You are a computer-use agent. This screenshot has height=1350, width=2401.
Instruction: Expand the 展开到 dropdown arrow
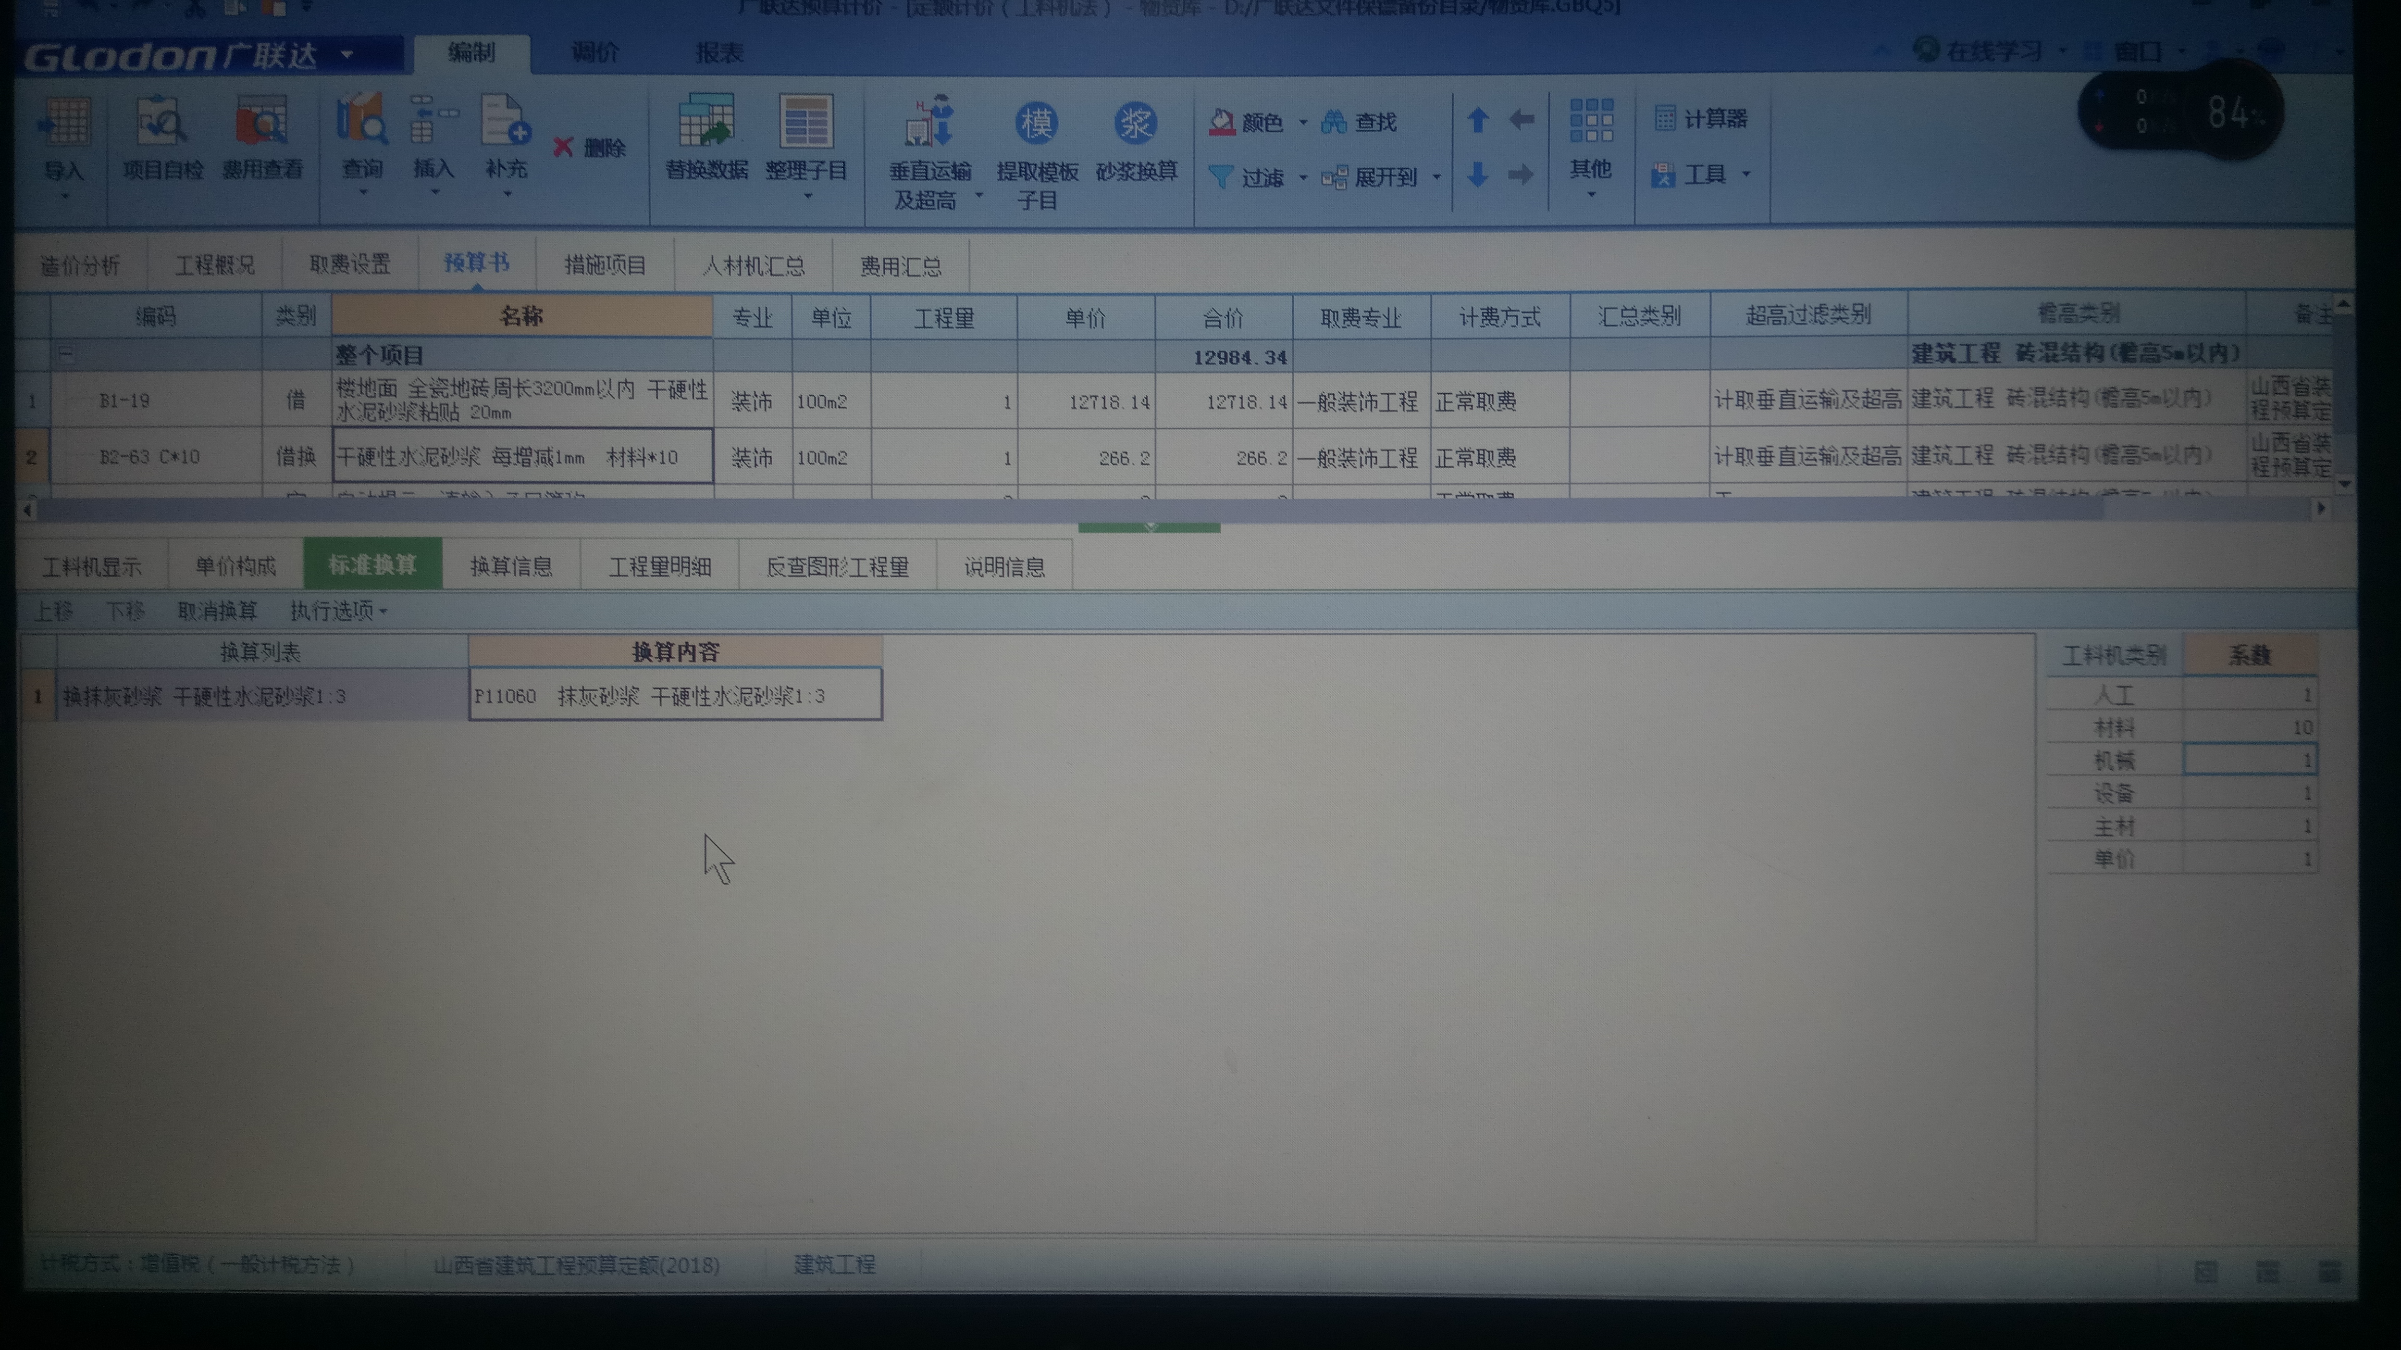pos(1437,177)
